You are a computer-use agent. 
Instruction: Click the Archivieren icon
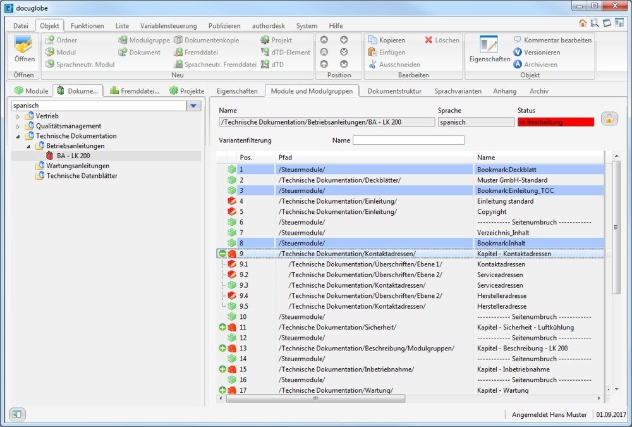[518, 65]
